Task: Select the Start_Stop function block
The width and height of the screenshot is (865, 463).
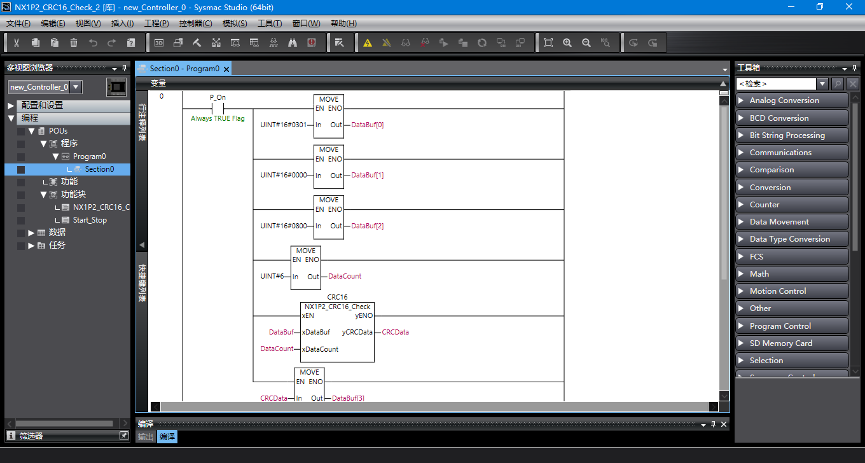Action: (x=90, y=220)
